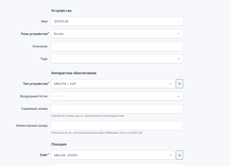This screenshot has width=231, height=166.
Task: Click the Tags label text
Action: (x=44, y=59)
